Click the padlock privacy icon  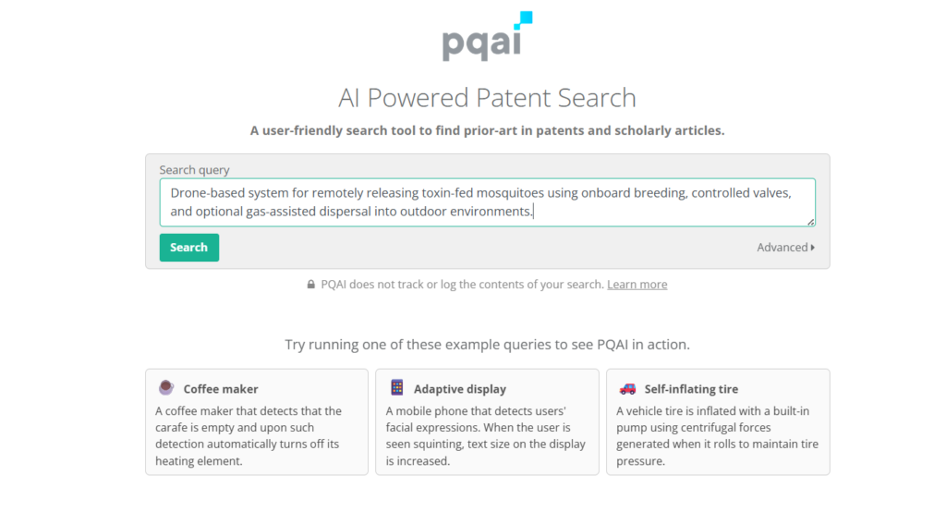coord(310,285)
